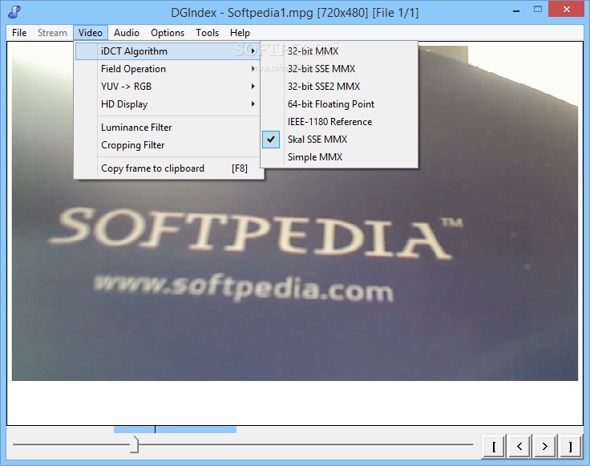Screen dimensions: 590x466
Task: Open the Help menu
Action: 240,33
